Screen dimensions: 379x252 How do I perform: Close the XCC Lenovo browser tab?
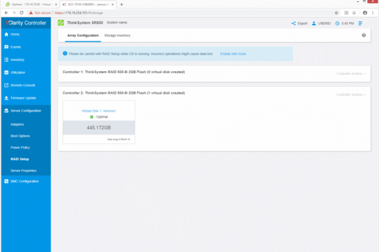[x=112, y=5]
